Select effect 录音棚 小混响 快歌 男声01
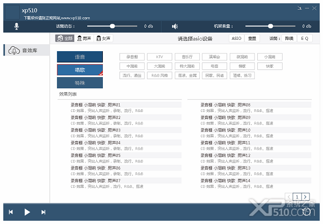 (125, 104)
